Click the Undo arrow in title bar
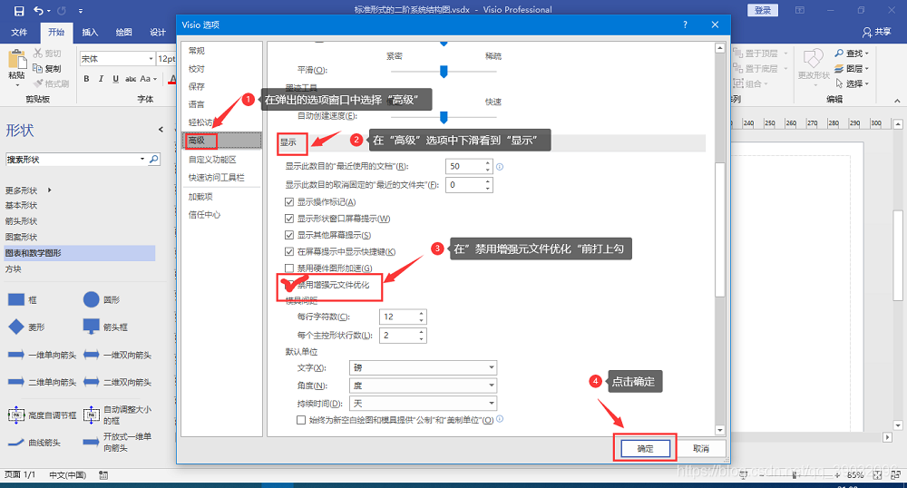Image resolution: width=907 pixels, height=488 pixels. click(38, 10)
